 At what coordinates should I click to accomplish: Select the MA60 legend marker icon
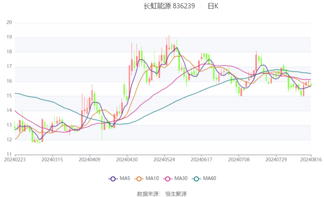pos(196,178)
